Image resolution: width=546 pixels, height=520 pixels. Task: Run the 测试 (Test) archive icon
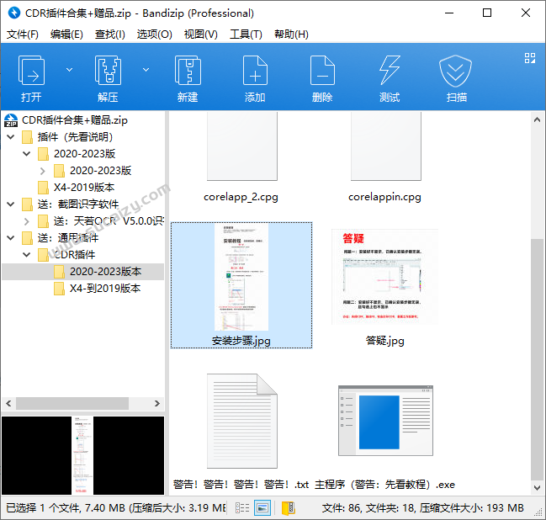tap(390, 77)
